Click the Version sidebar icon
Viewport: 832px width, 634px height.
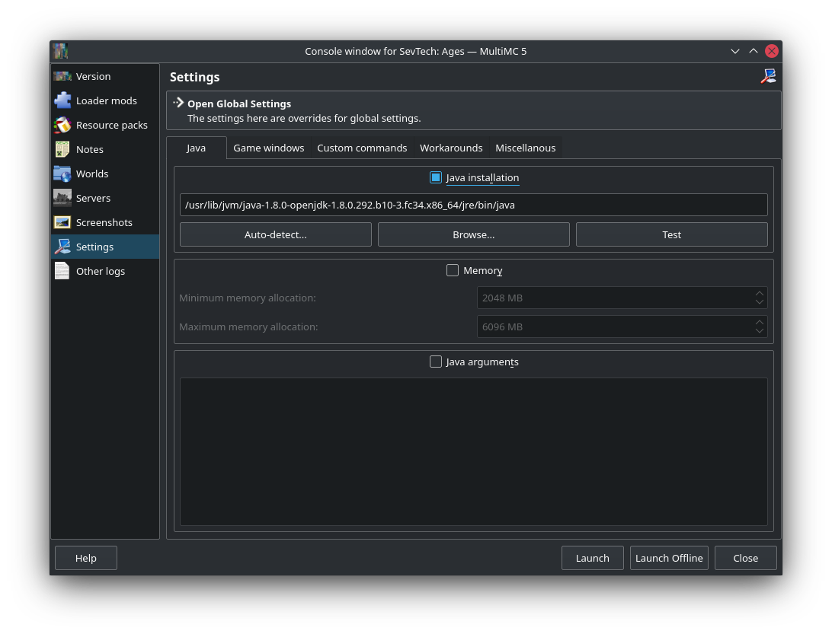(62, 76)
